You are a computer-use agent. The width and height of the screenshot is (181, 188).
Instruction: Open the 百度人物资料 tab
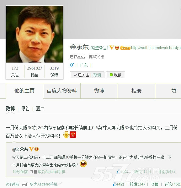pos(62,91)
